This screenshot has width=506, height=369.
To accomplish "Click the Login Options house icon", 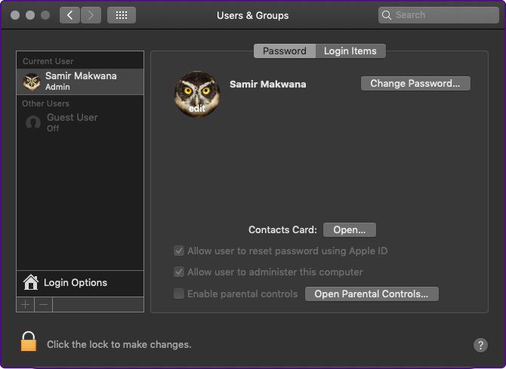I will coord(31,282).
